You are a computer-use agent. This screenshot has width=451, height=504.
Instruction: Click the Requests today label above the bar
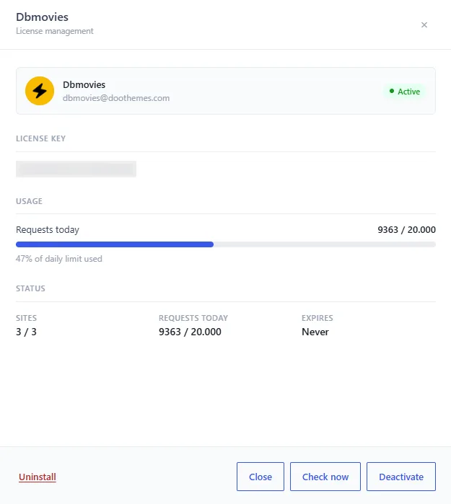48,230
